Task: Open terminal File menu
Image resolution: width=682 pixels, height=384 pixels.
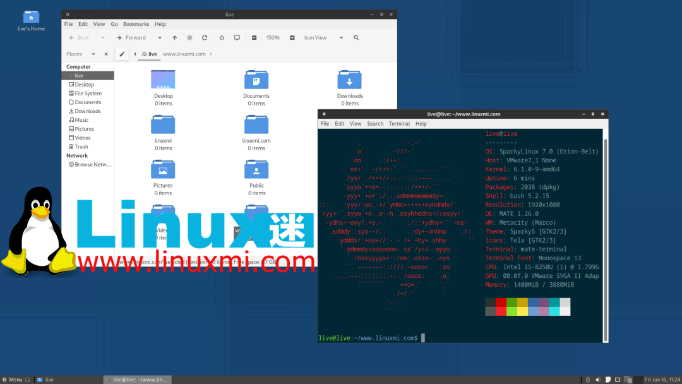Action: tap(325, 124)
